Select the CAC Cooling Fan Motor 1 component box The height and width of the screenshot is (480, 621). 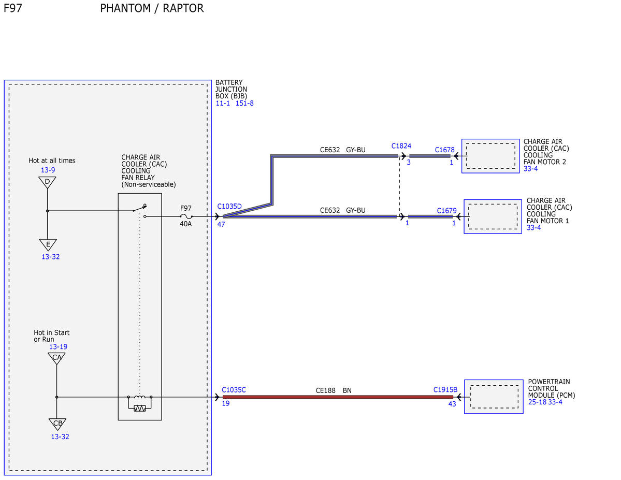[493, 216]
